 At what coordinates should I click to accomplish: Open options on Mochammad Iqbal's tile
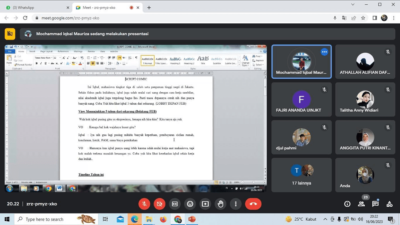click(324, 52)
